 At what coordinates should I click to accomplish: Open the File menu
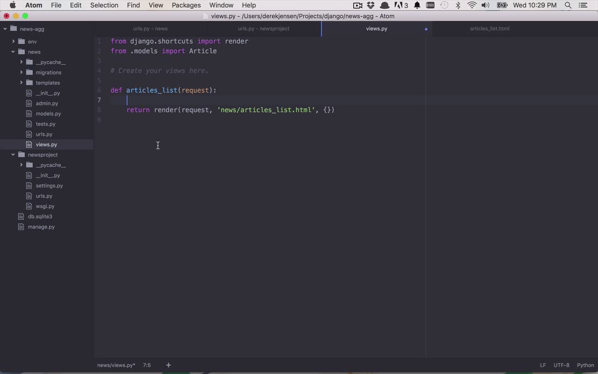point(56,5)
